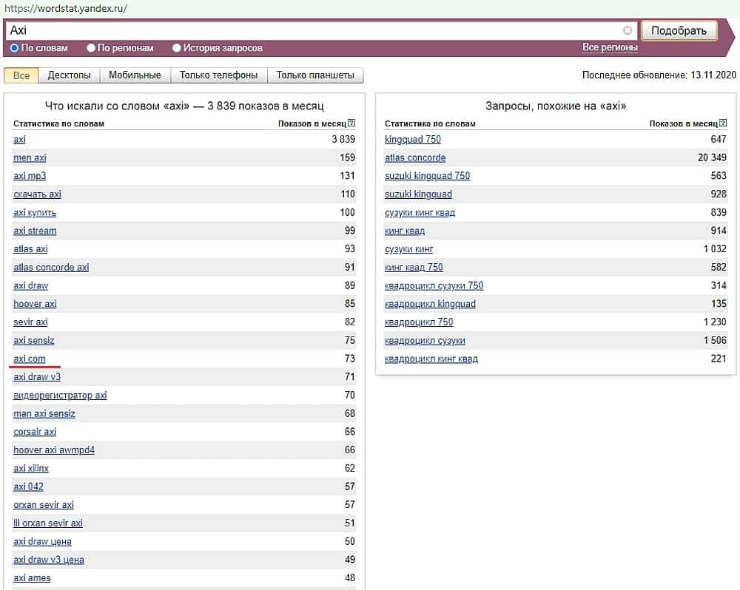Switch to the 'Мобильные' tab

point(135,75)
